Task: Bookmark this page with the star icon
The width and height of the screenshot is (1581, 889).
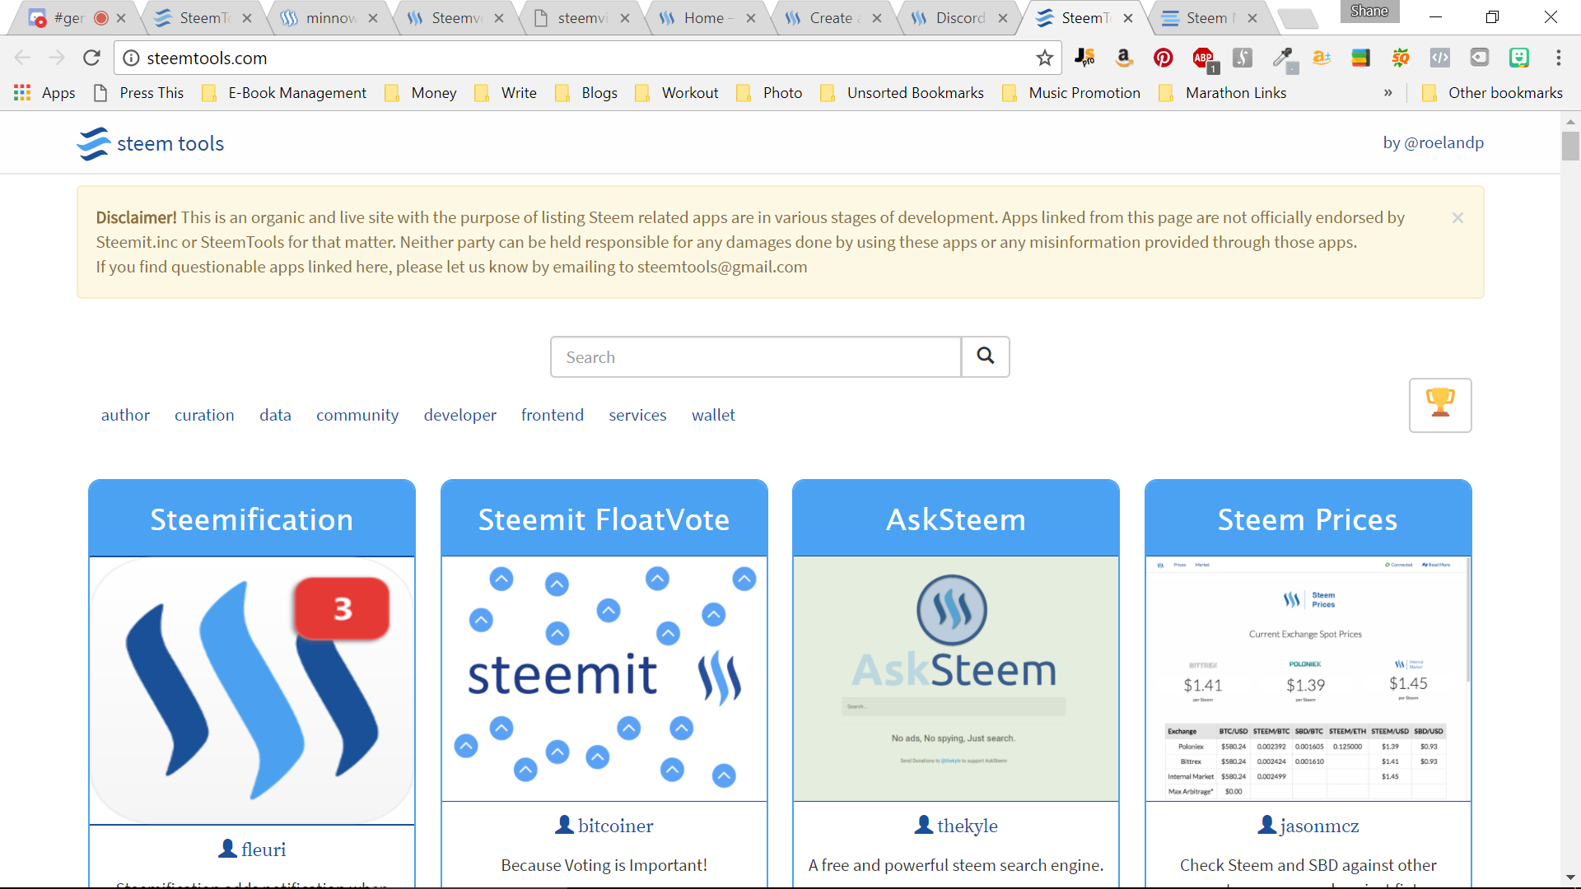Action: coord(1044,58)
